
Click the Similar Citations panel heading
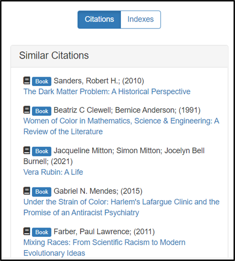(54, 55)
